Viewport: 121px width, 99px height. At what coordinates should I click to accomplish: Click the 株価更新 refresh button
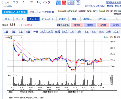[x=63, y=25]
